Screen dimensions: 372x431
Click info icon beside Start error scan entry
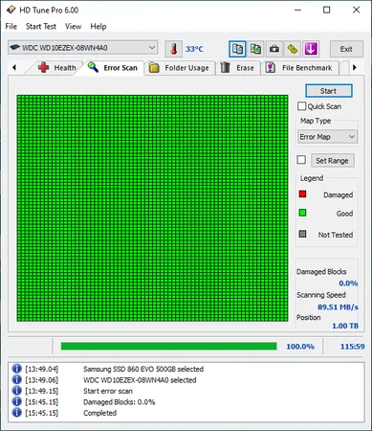point(16,391)
